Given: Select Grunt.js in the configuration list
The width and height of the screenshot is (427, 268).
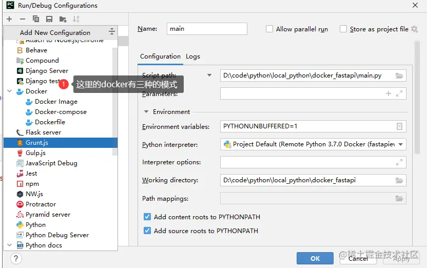Looking at the screenshot, I should coord(61,143).
